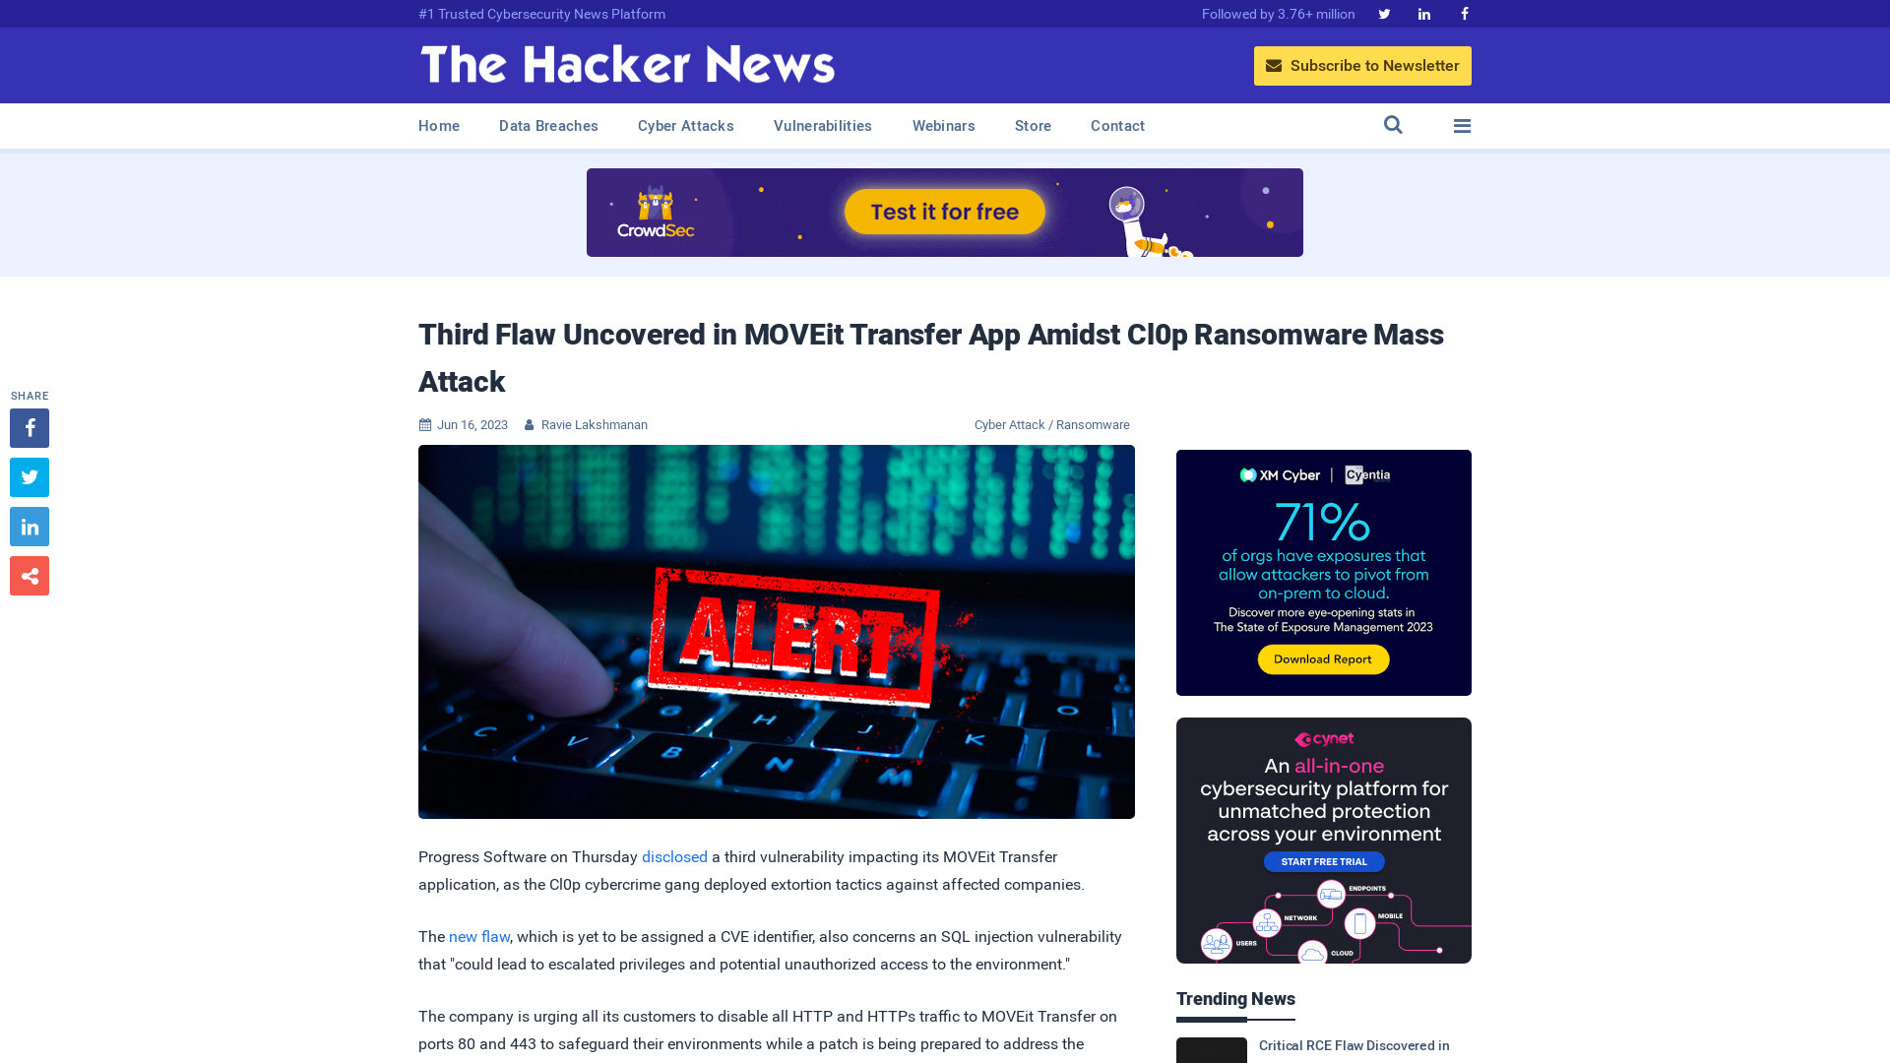Click the Facebook icon in header
The height and width of the screenshot is (1063, 1890).
(1464, 13)
